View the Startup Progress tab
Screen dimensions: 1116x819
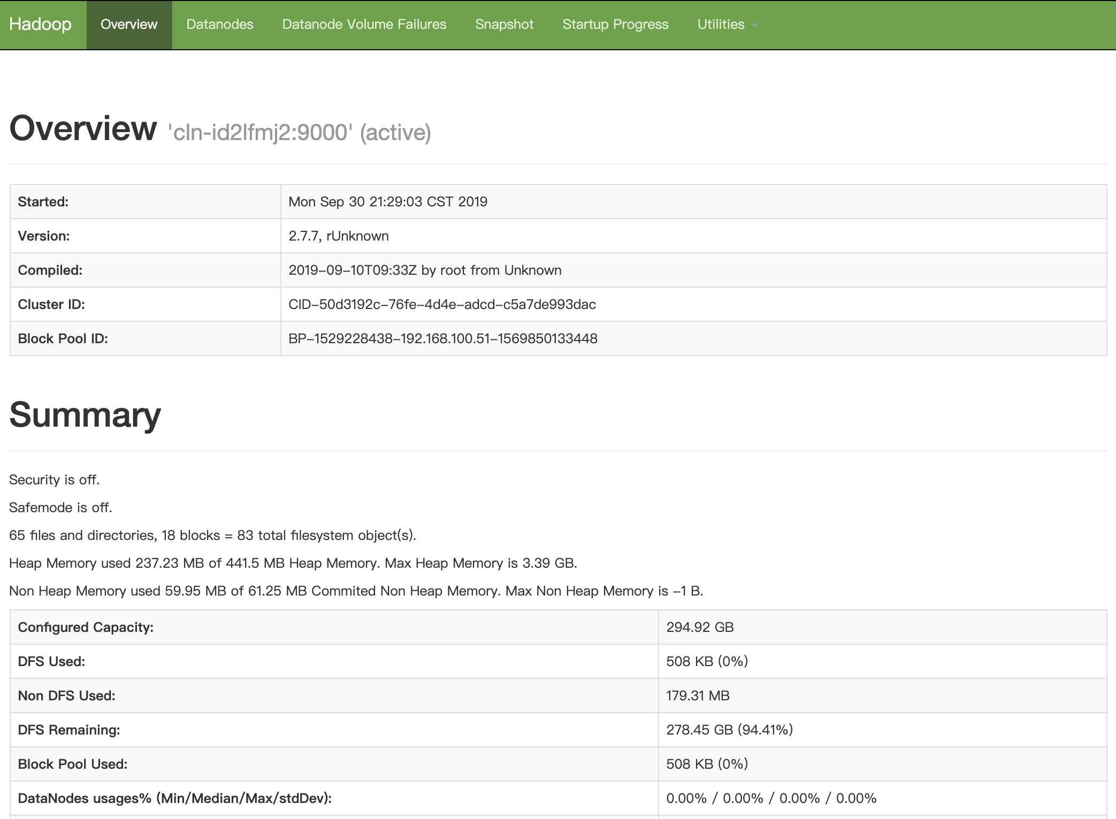click(x=615, y=25)
